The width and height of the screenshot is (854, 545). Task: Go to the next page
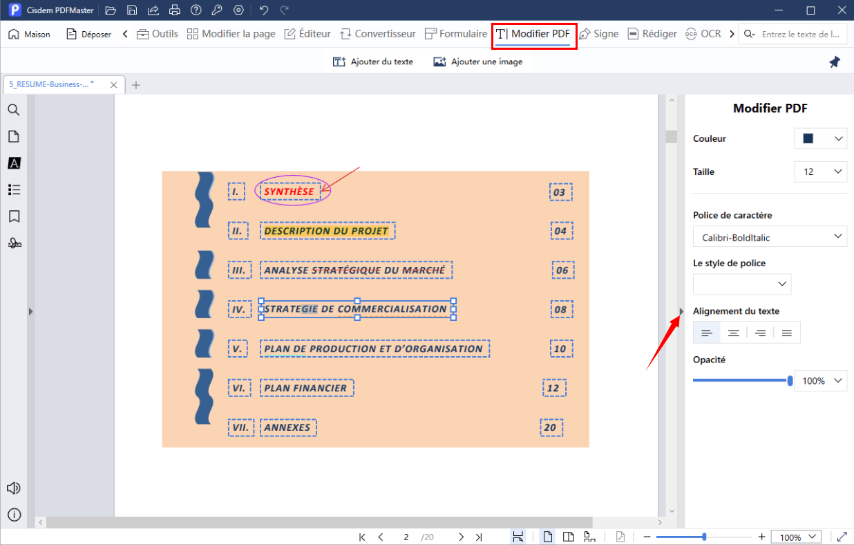(461, 537)
